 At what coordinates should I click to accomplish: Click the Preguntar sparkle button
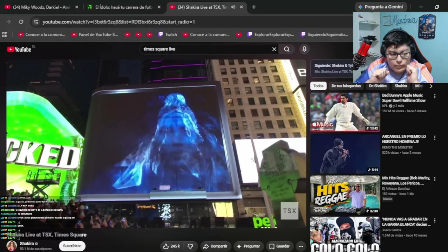click(x=248, y=246)
